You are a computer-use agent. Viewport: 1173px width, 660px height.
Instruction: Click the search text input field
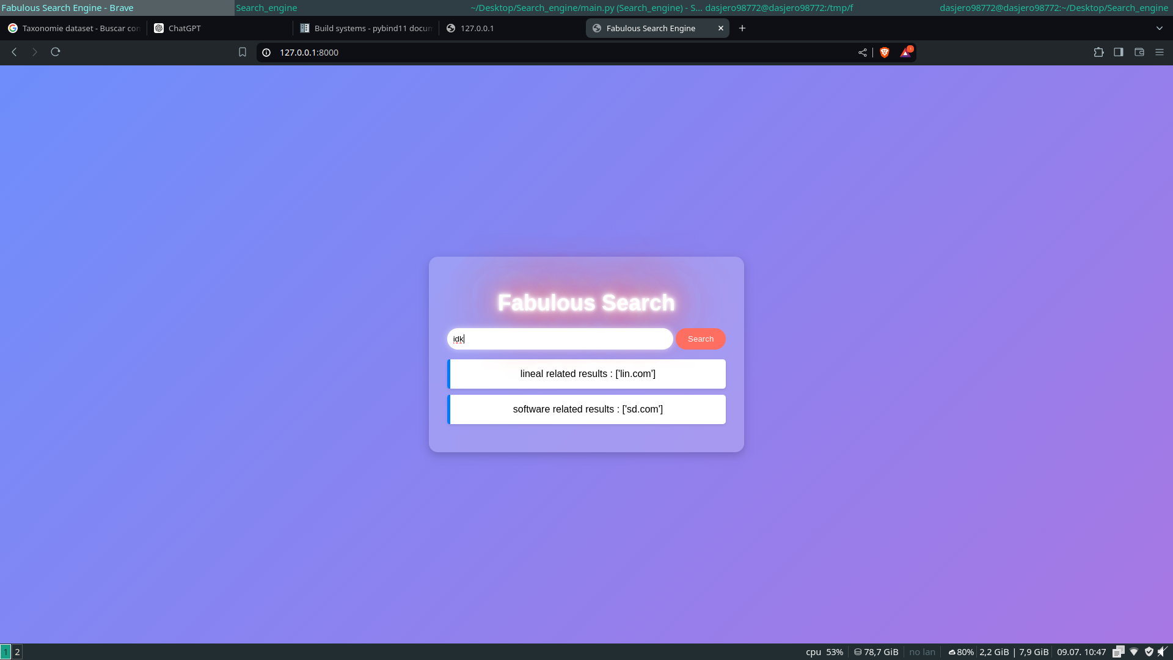[x=560, y=339]
